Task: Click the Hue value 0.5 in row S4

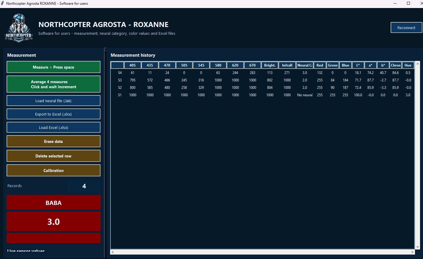Action: coord(408,73)
